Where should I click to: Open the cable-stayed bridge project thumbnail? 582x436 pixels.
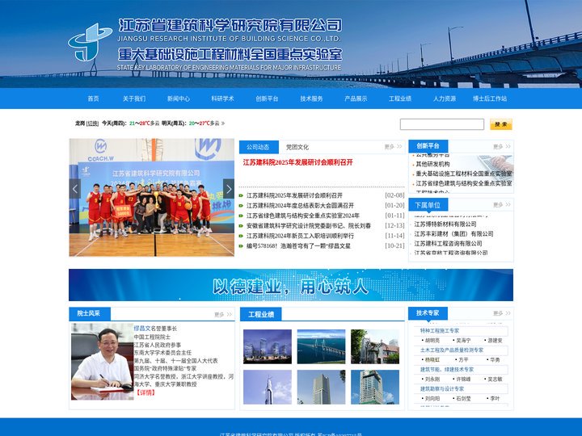tap(321, 346)
